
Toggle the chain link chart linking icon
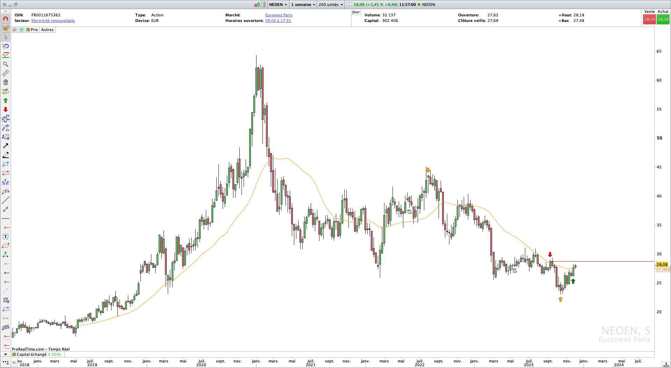tap(265, 5)
